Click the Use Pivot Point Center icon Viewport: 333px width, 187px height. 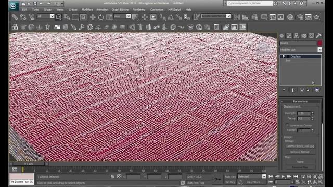click(x=136, y=17)
